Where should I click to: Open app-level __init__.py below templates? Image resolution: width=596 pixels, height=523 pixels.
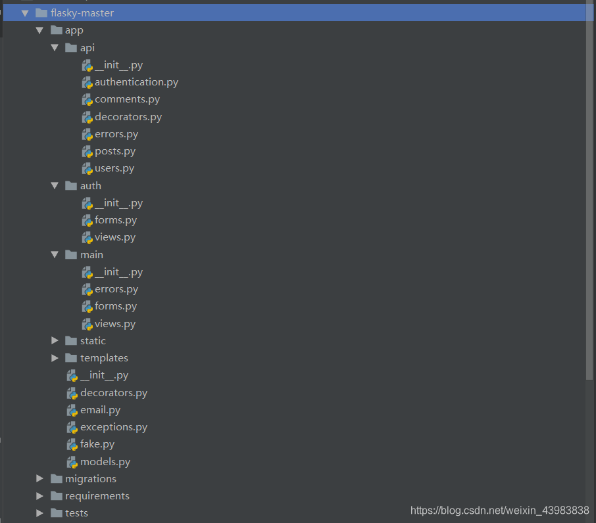point(104,375)
